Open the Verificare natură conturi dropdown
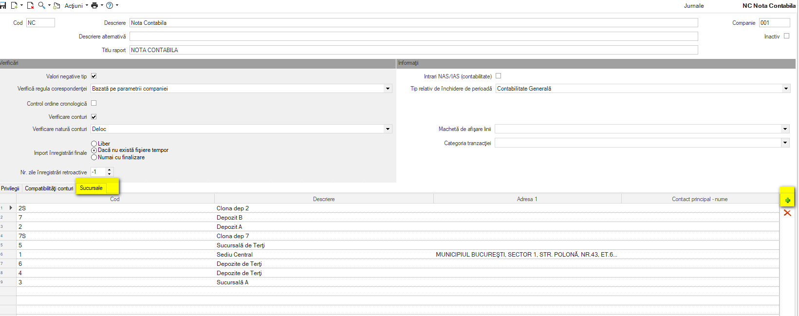The width and height of the screenshot is (799, 316). [x=388, y=129]
